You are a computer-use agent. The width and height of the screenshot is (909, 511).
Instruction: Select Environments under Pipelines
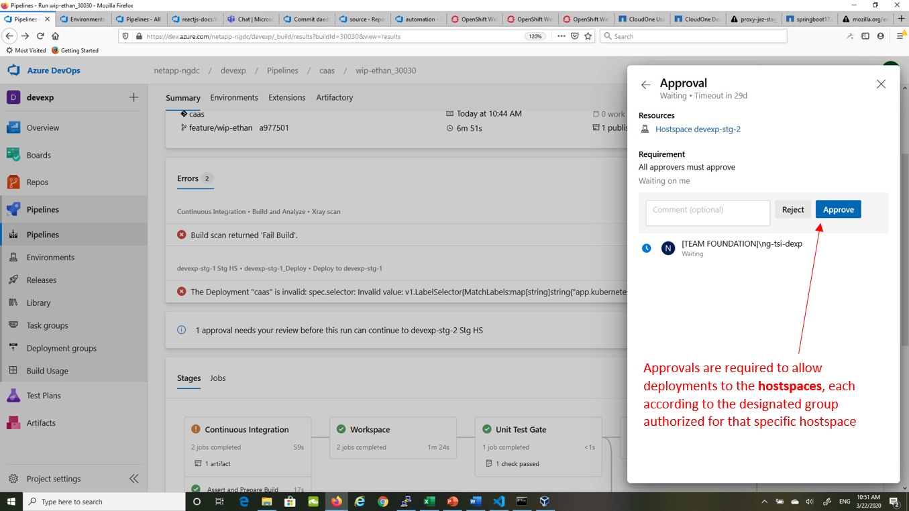point(50,258)
